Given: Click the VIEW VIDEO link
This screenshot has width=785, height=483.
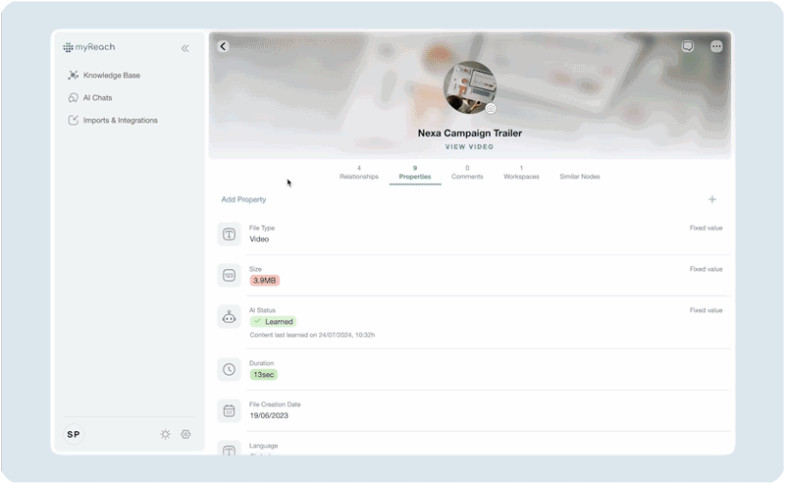Looking at the screenshot, I should coord(469,146).
